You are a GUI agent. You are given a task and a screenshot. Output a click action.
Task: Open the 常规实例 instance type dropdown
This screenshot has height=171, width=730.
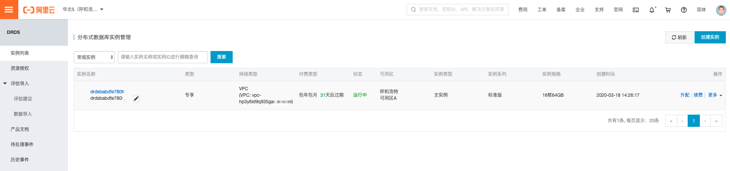pos(94,57)
